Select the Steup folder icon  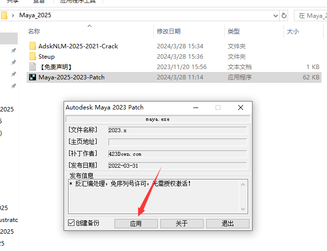click(x=33, y=57)
